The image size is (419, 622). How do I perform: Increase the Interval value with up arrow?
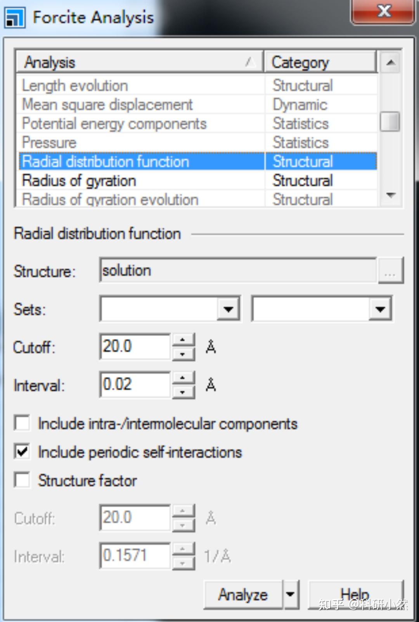pos(182,378)
